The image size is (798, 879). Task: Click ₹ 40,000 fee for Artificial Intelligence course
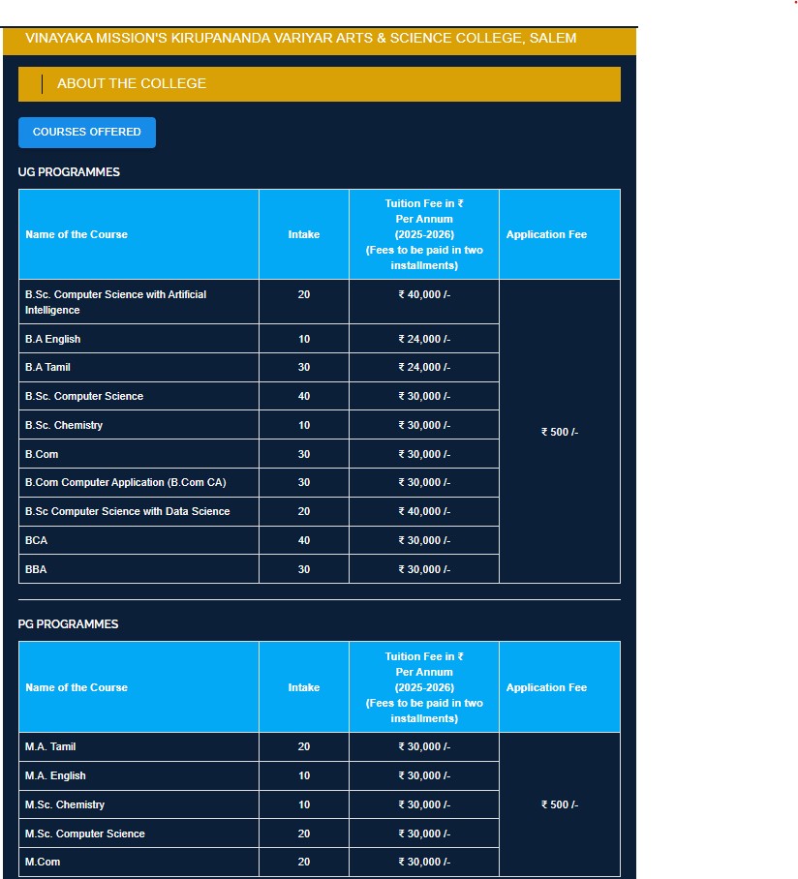(424, 294)
